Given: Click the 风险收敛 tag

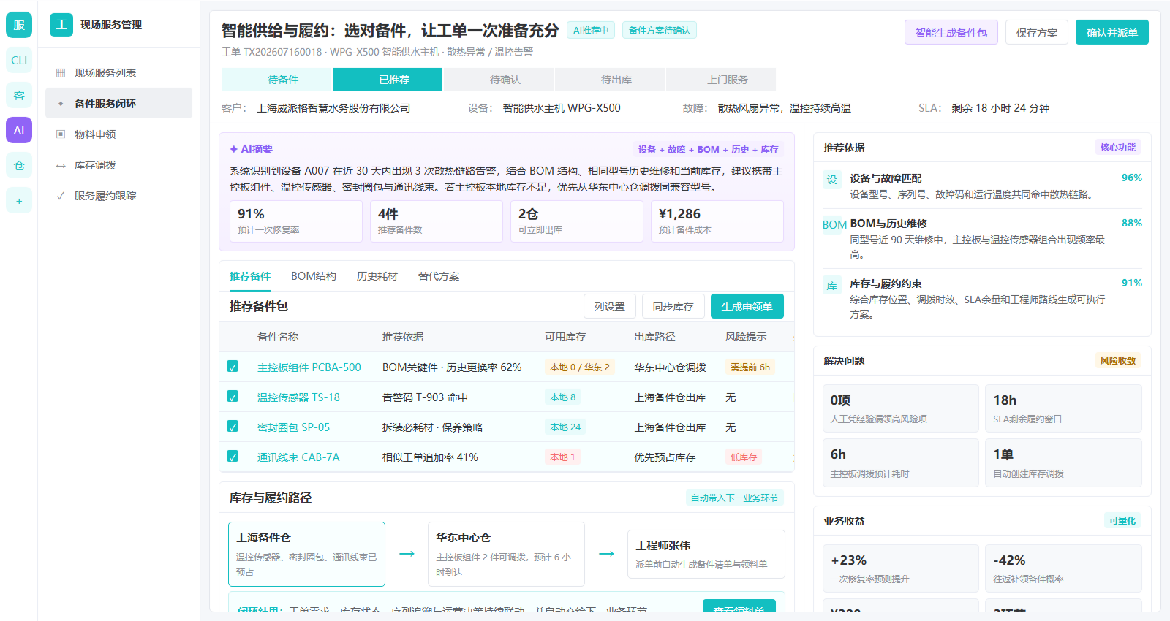Looking at the screenshot, I should [x=1118, y=360].
